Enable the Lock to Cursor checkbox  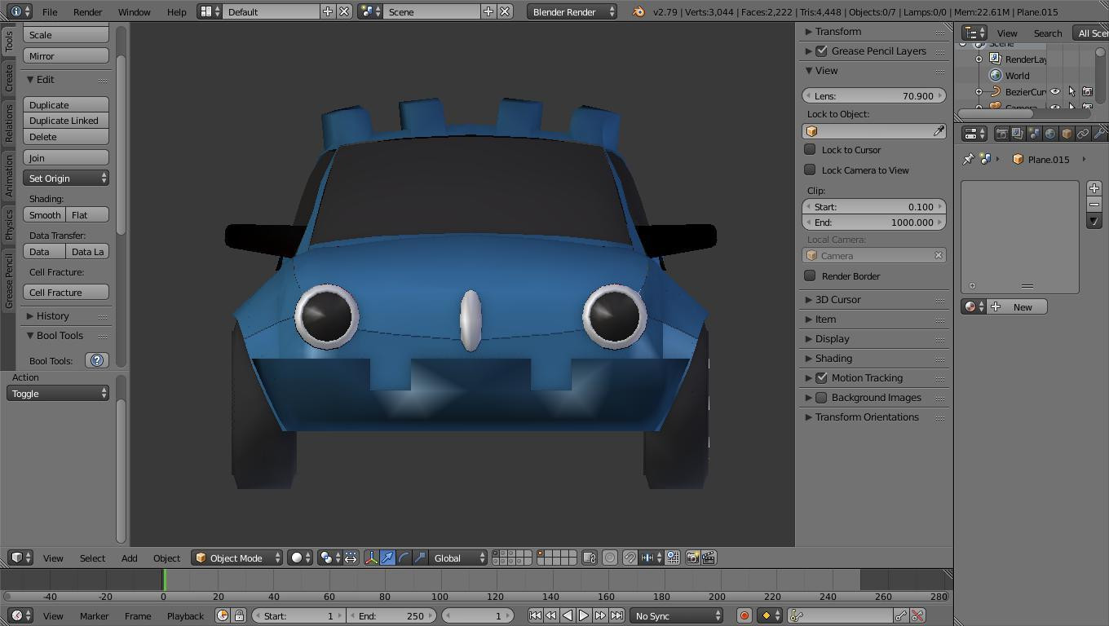coord(810,149)
